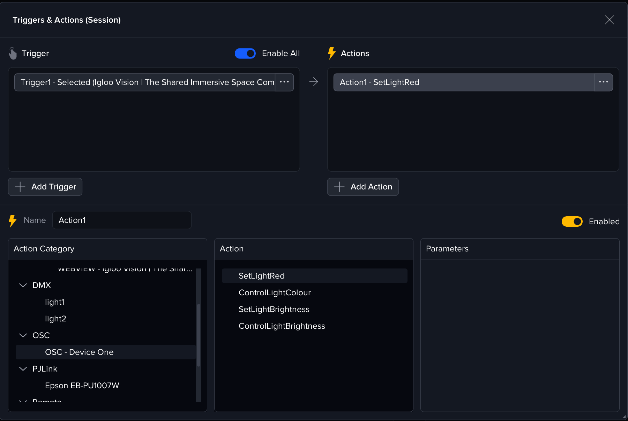Click plus icon on Add Trigger
This screenshot has width=628, height=421.
point(20,187)
